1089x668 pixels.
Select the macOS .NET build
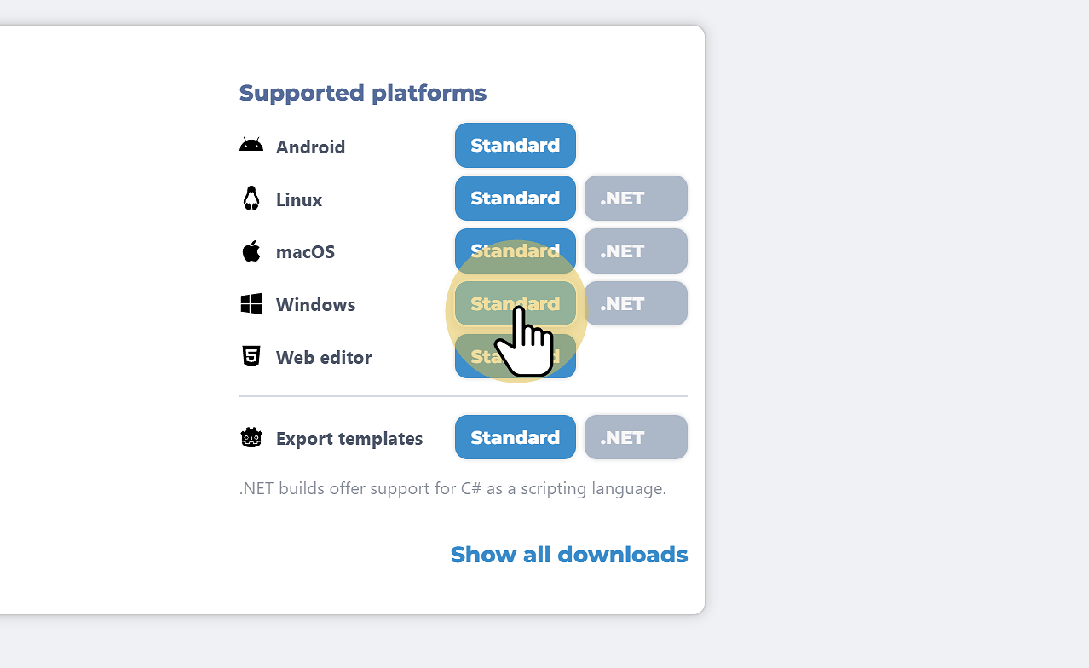tap(636, 251)
